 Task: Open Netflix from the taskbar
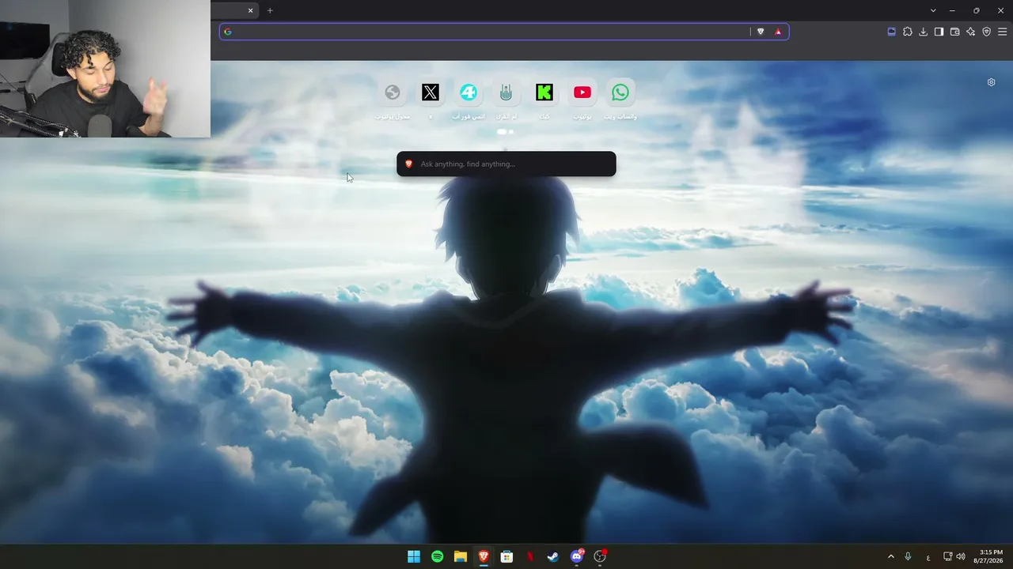530,556
